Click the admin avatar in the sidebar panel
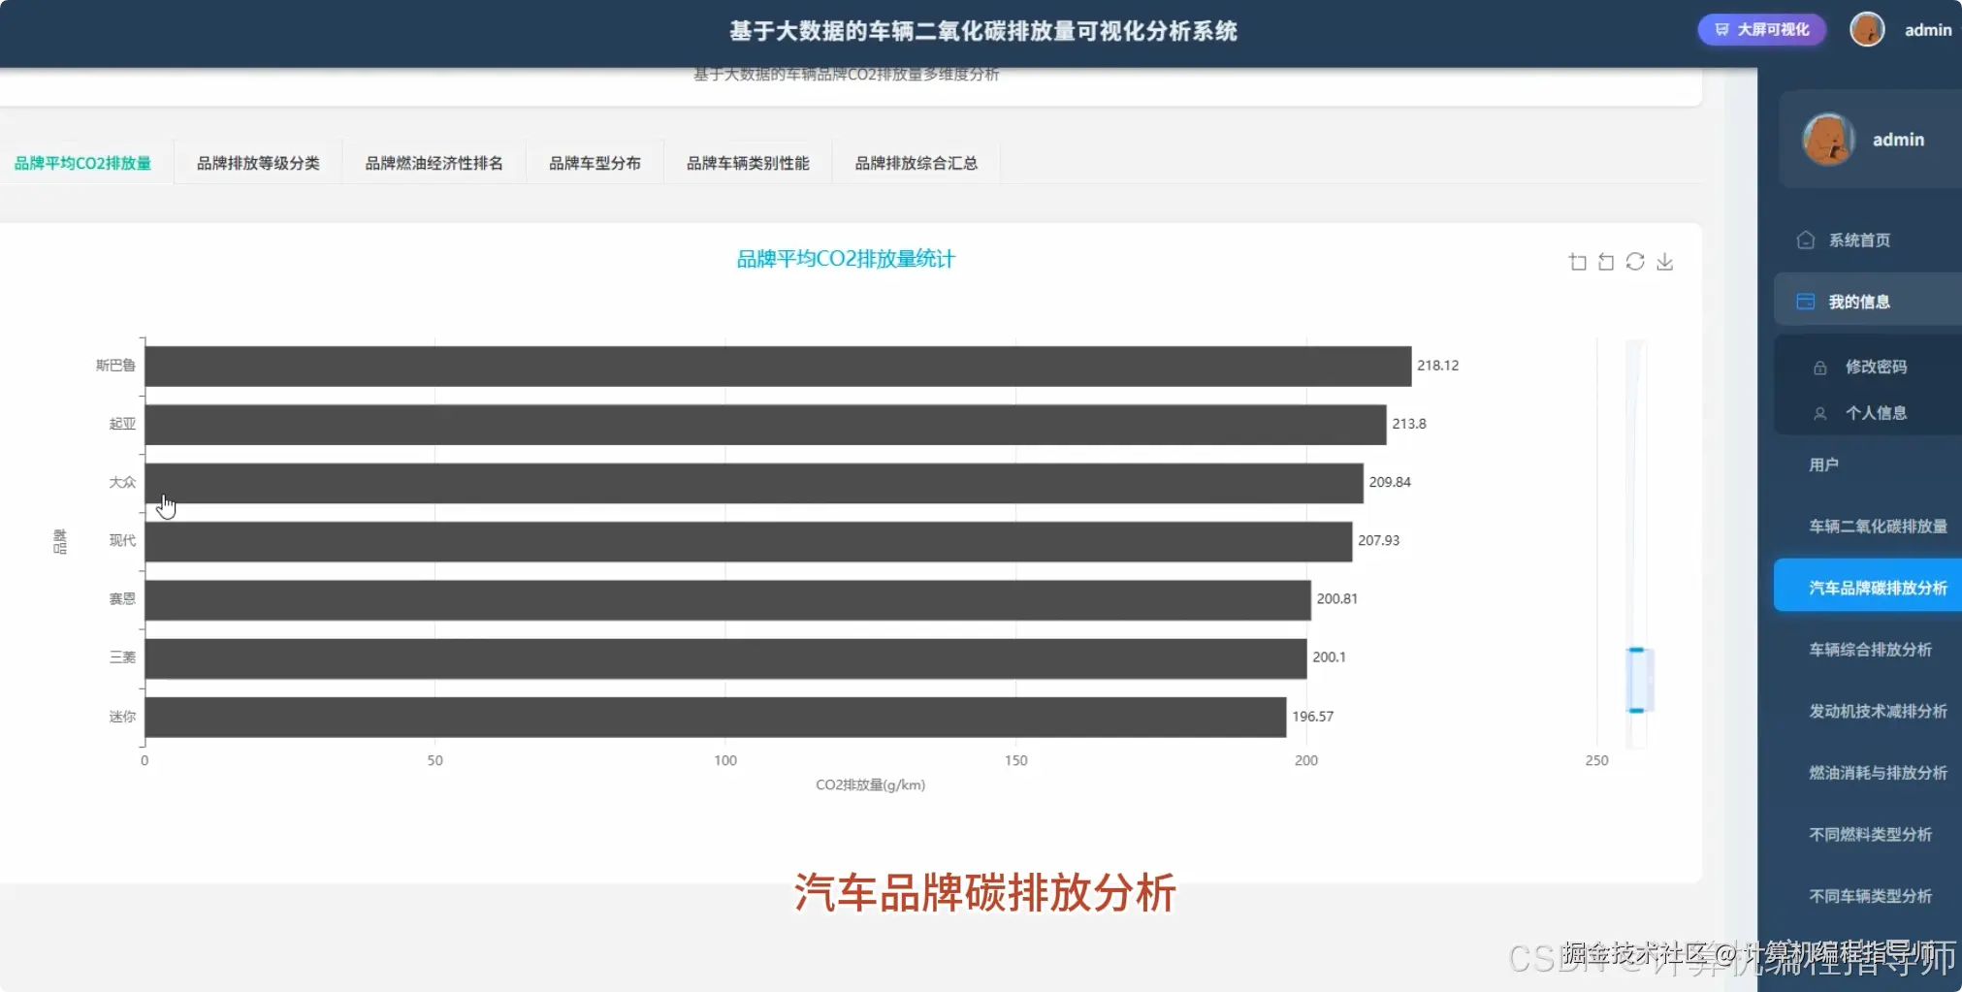The height and width of the screenshot is (992, 1962). pyautogui.click(x=1827, y=139)
